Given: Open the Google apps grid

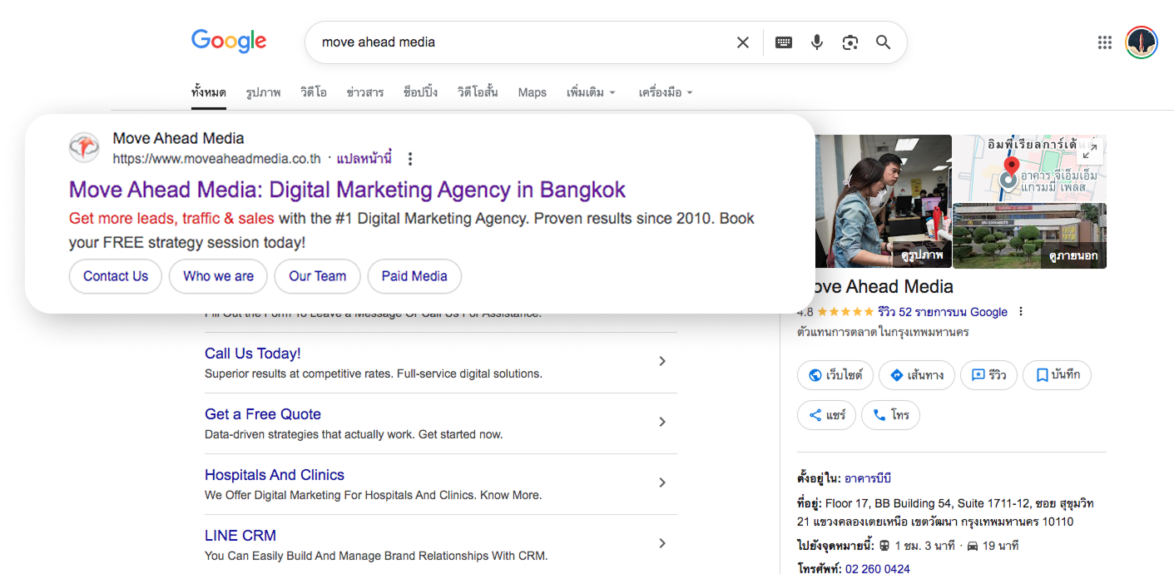Looking at the screenshot, I should (x=1105, y=42).
